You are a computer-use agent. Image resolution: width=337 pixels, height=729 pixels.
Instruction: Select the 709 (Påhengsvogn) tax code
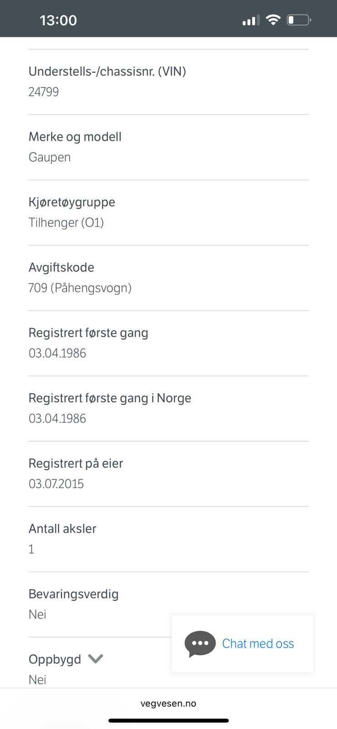tap(80, 288)
